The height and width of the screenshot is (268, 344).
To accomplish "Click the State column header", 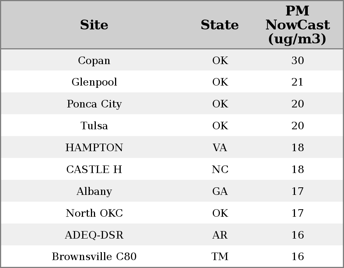I will [220, 25].
